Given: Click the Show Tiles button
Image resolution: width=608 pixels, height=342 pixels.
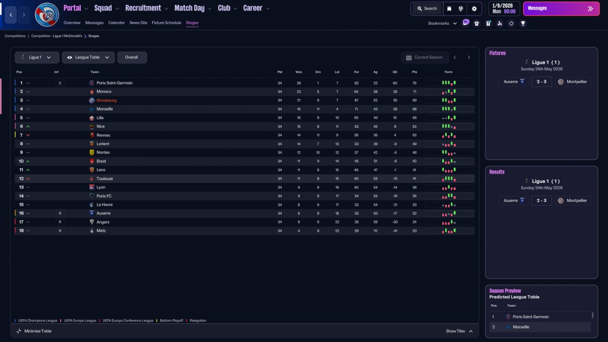Looking at the screenshot, I should (459, 331).
